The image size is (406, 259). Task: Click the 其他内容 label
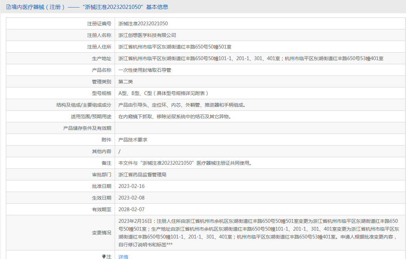101,151
